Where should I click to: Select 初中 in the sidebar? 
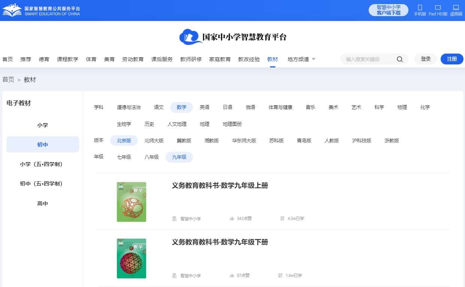tap(43, 145)
